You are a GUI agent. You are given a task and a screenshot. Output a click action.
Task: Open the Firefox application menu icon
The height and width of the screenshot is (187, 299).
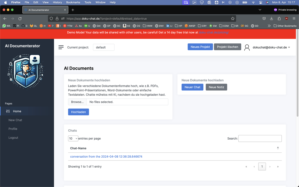[x=294, y=19]
